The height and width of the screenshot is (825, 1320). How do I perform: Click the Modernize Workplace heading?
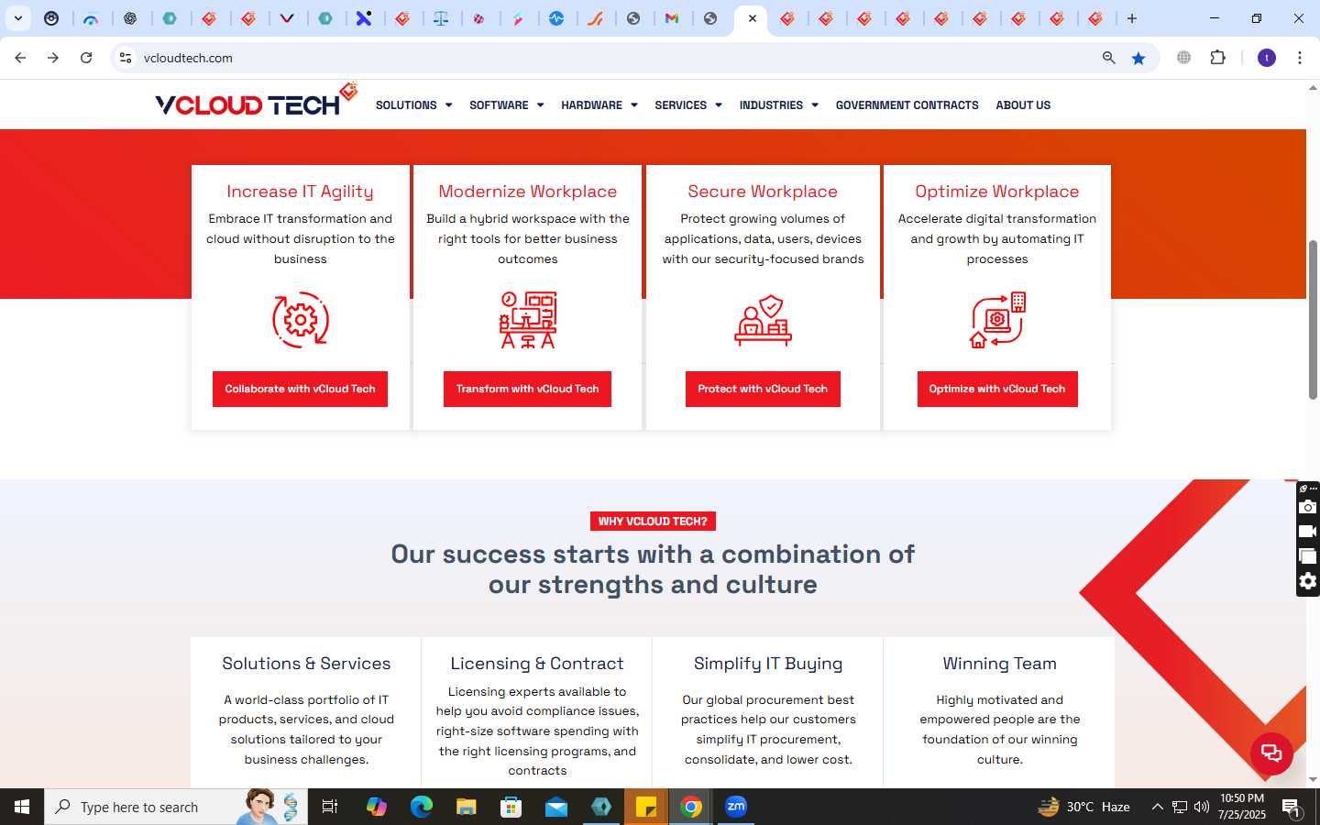click(x=527, y=192)
